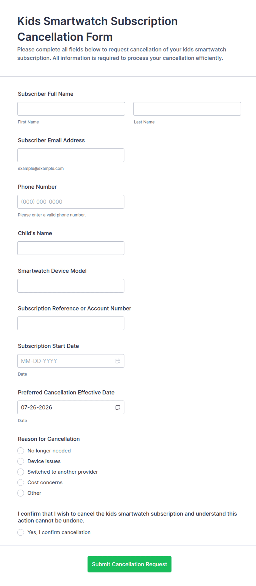Click the 07-26-2026 cancellation date field
The width and height of the screenshot is (256, 586).
[x=71, y=407]
